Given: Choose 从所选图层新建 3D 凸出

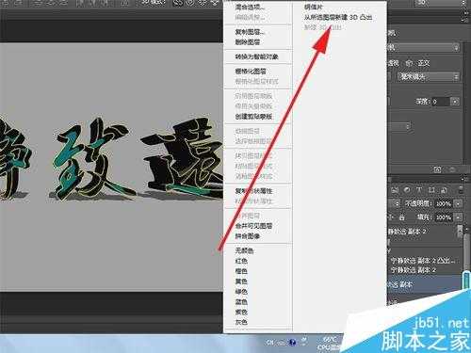Looking at the screenshot, I should click(338, 17).
